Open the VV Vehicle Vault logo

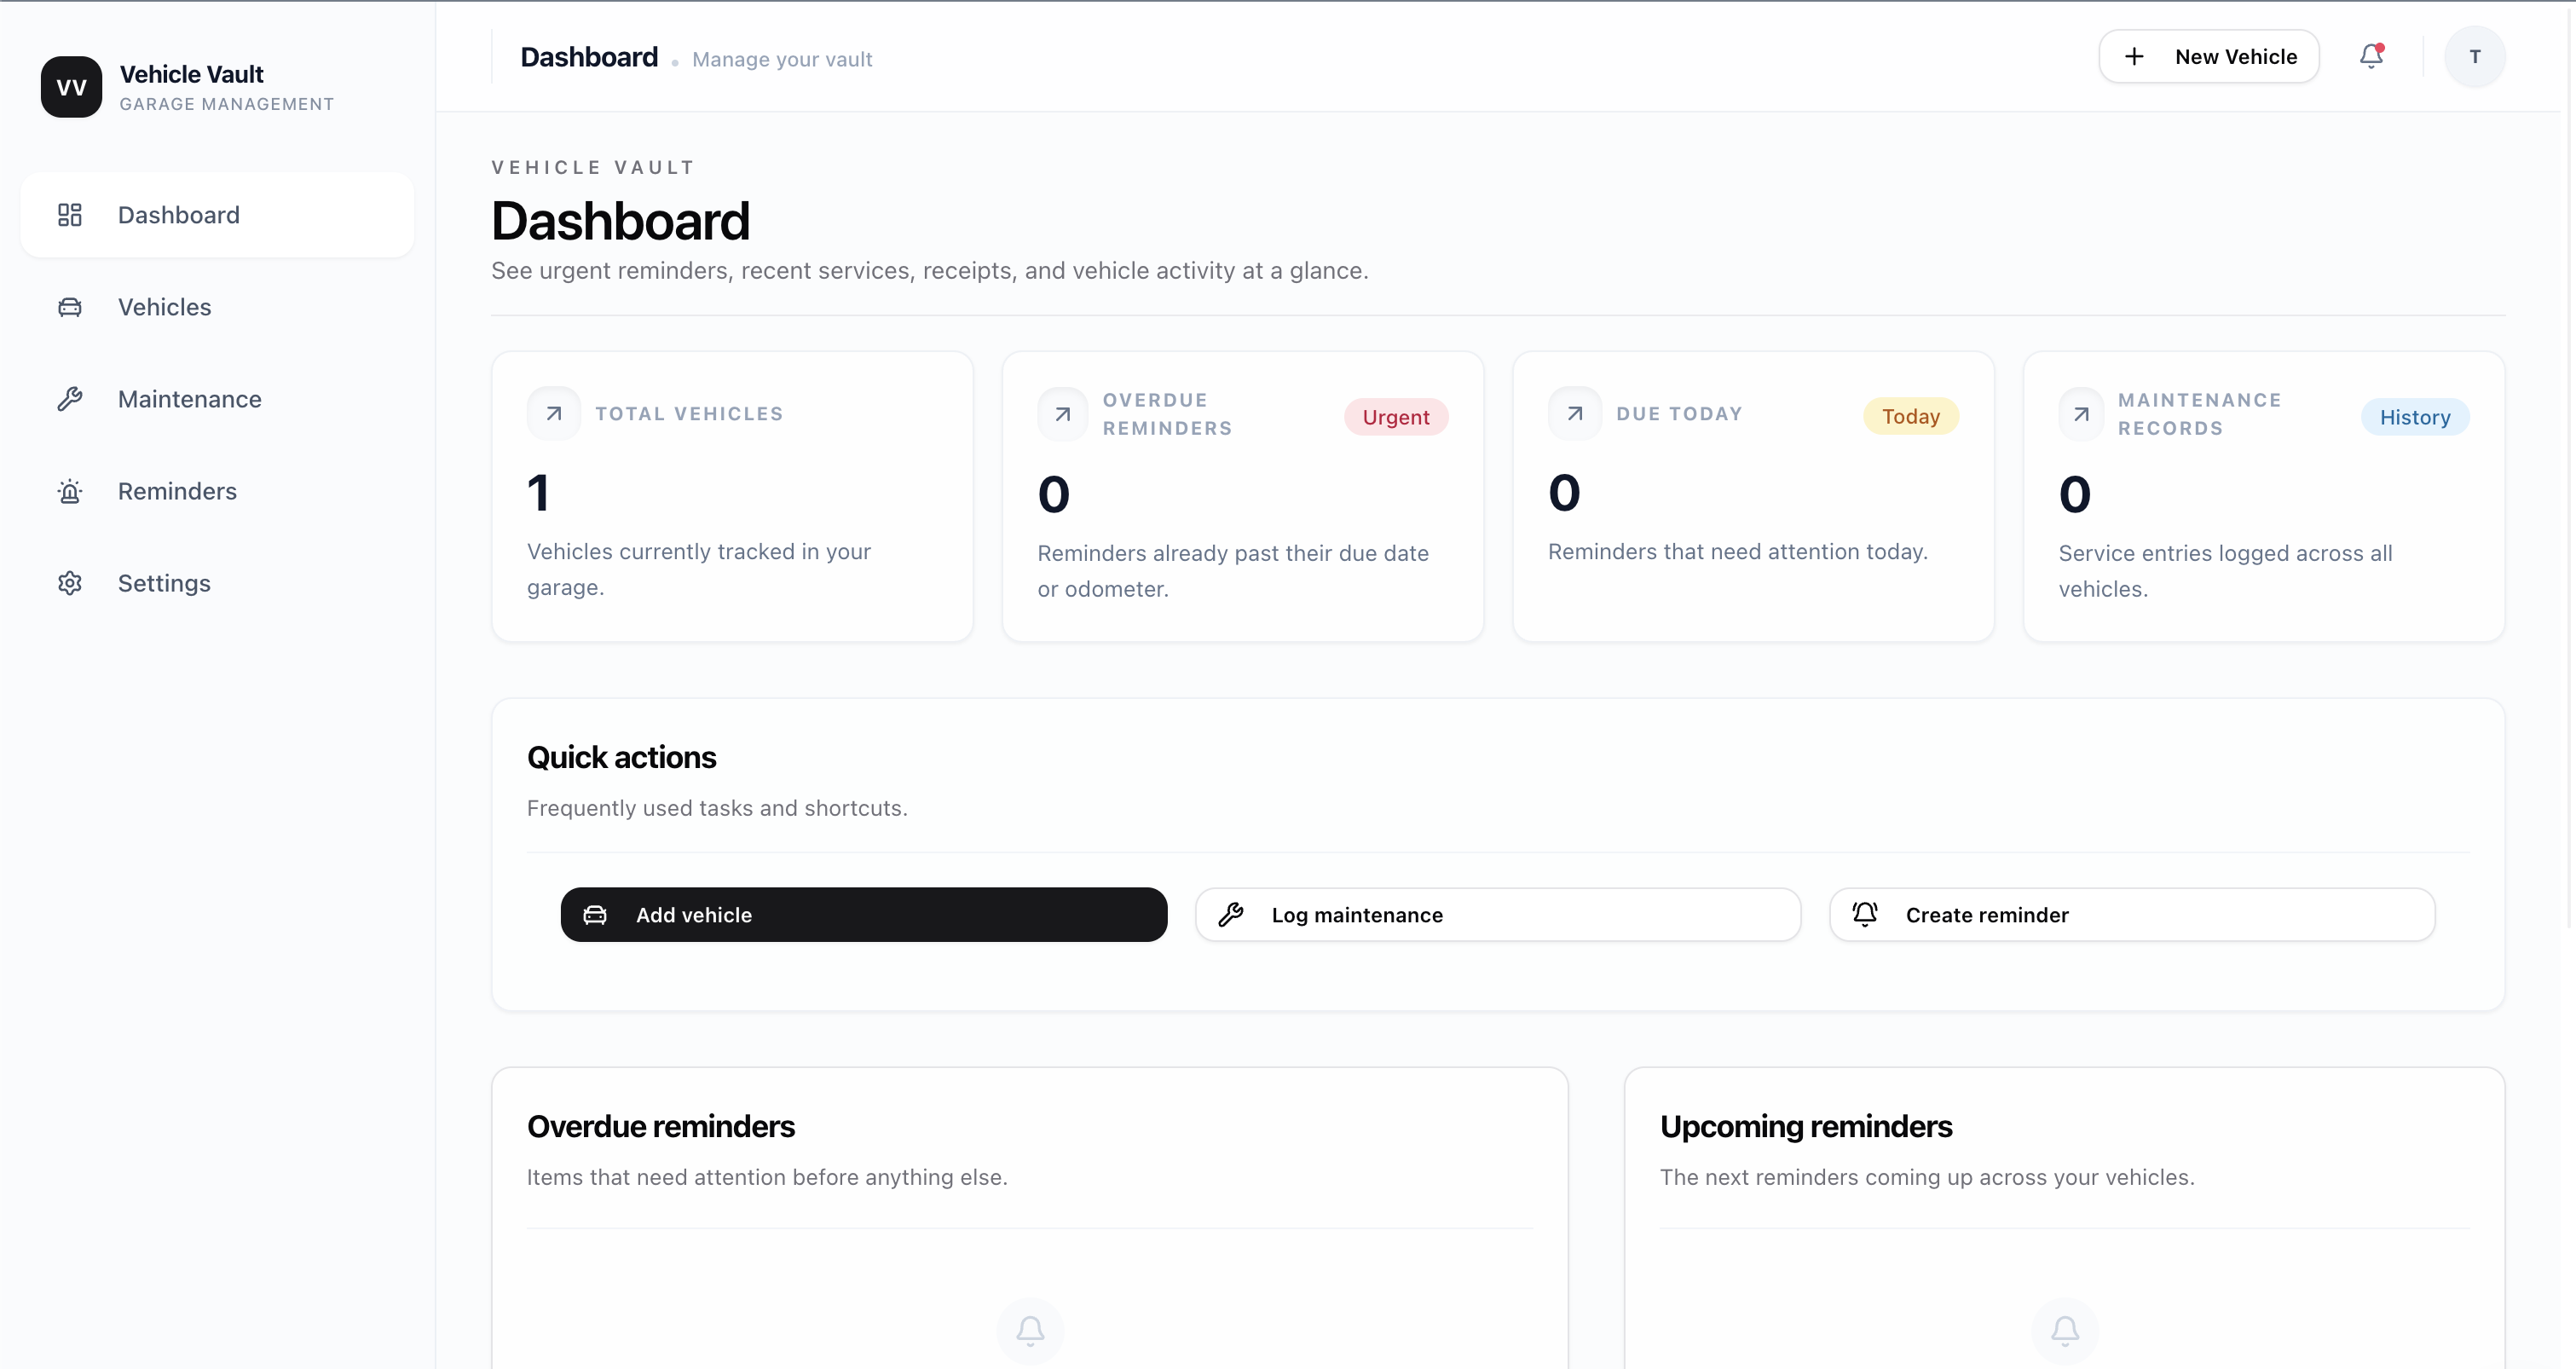[x=71, y=87]
